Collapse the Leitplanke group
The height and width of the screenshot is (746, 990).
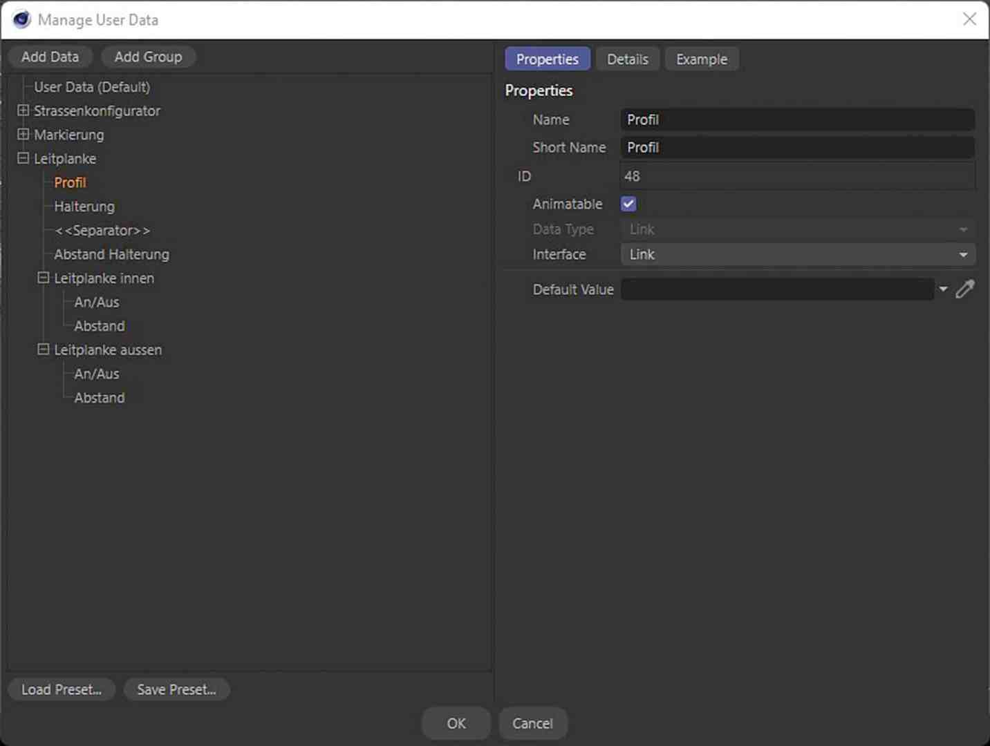click(24, 158)
